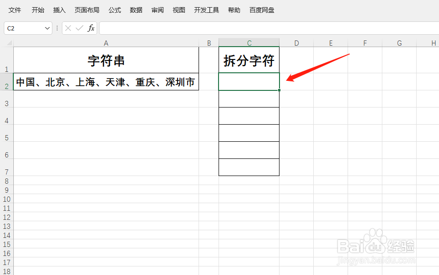The image size is (439, 275).
Task: Click empty bordered cell C4
Action: point(249,116)
